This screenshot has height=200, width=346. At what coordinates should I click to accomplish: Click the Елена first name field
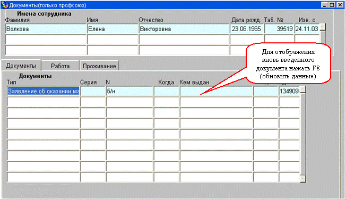click(x=113, y=29)
